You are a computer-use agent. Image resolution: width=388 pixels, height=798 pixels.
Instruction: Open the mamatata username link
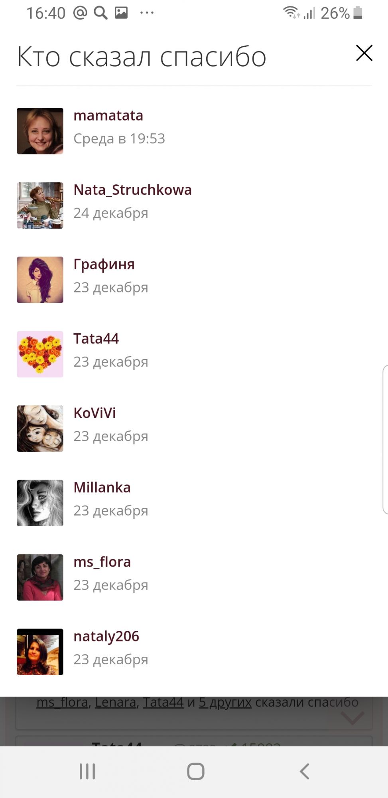click(x=108, y=115)
